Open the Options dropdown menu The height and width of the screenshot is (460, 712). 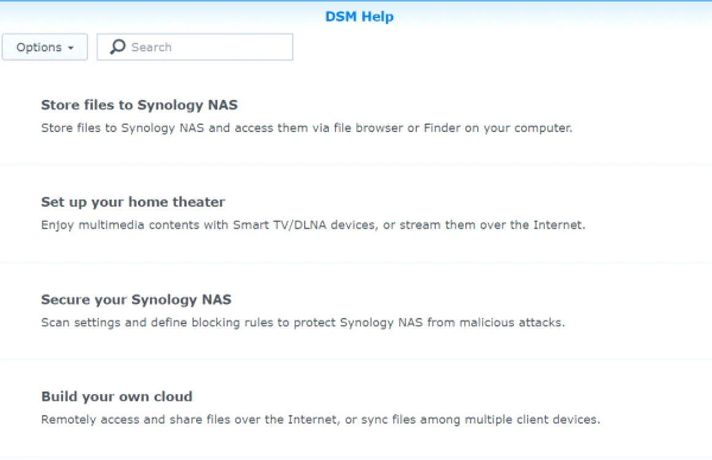[x=44, y=47]
